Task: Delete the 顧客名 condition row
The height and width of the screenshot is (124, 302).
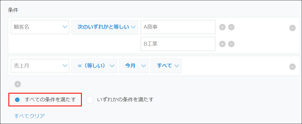Action: point(292,28)
